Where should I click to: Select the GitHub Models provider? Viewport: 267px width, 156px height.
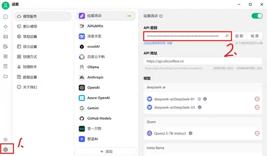[x=106, y=119]
